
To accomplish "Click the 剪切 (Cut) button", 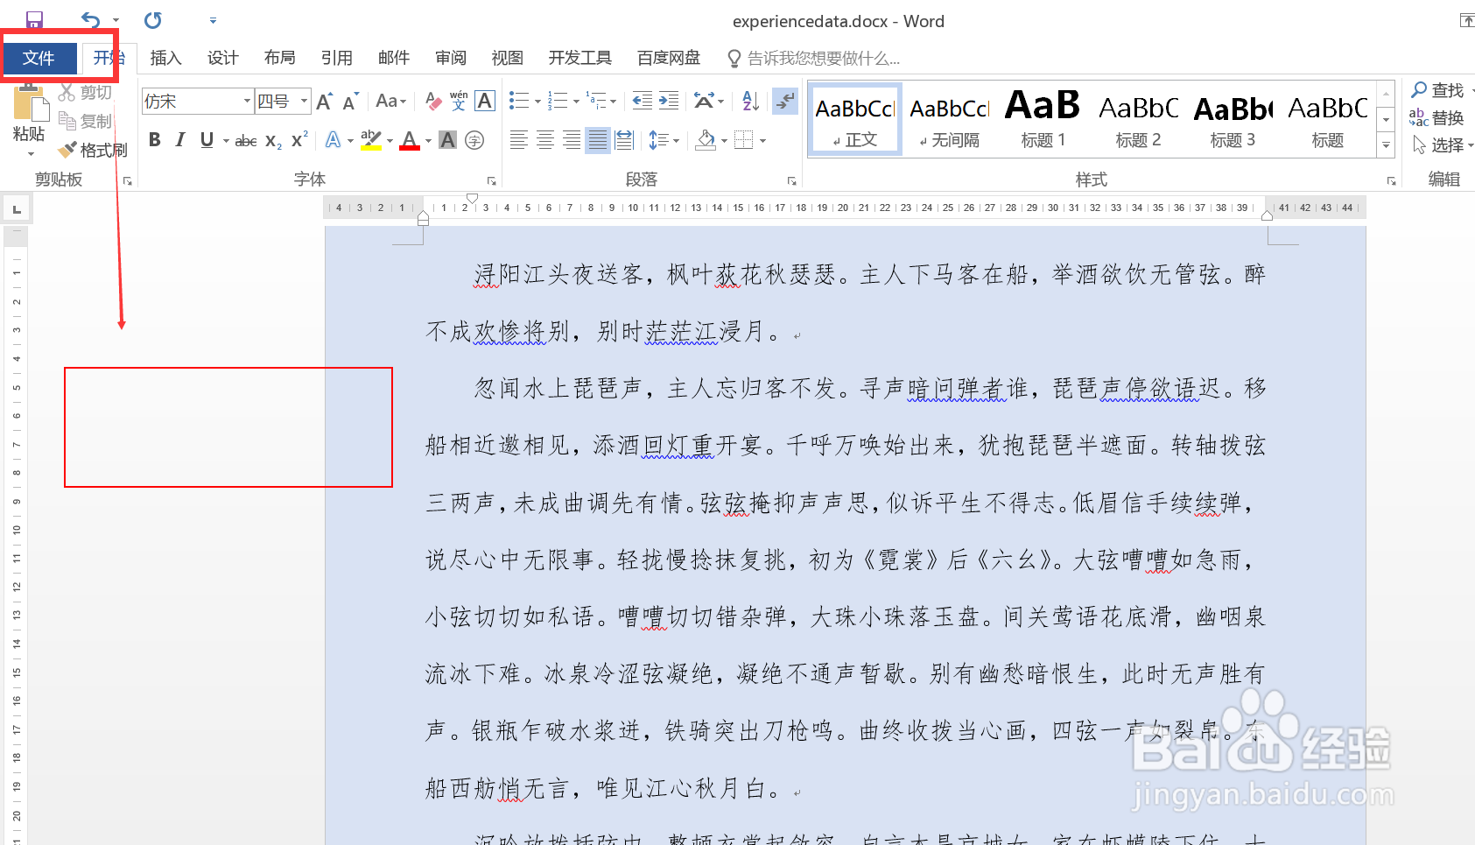I will pyautogui.click(x=86, y=92).
